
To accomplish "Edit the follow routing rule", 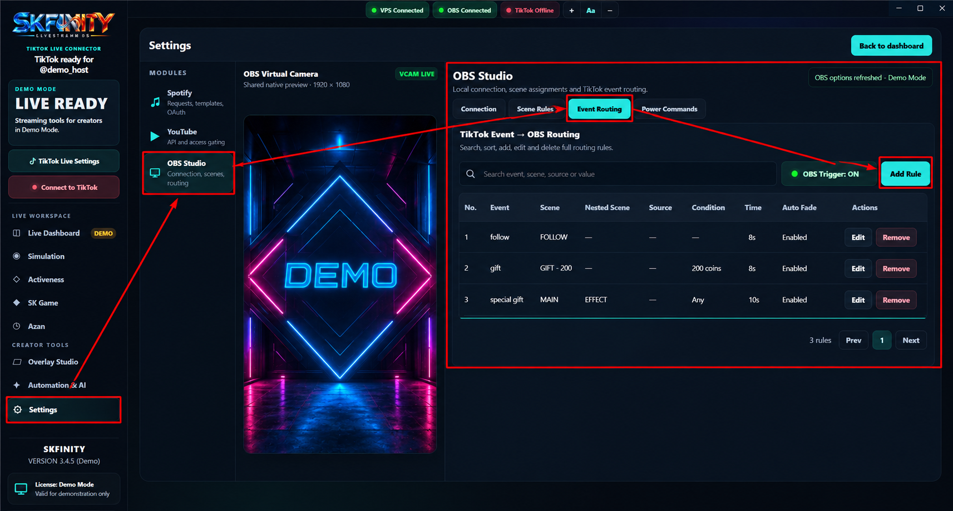I will [x=858, y=237].
